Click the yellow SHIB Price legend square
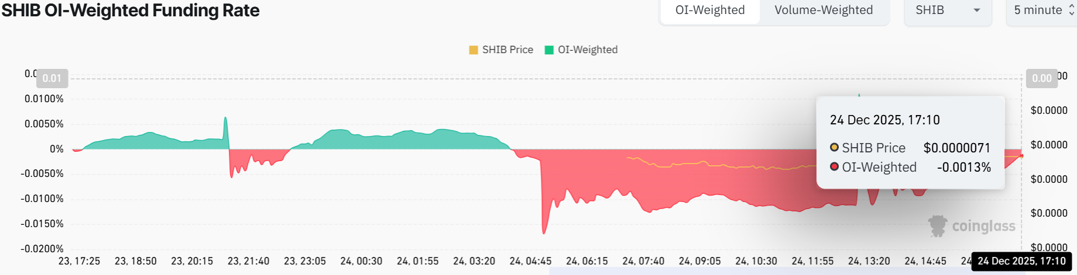 click(474, 50)
